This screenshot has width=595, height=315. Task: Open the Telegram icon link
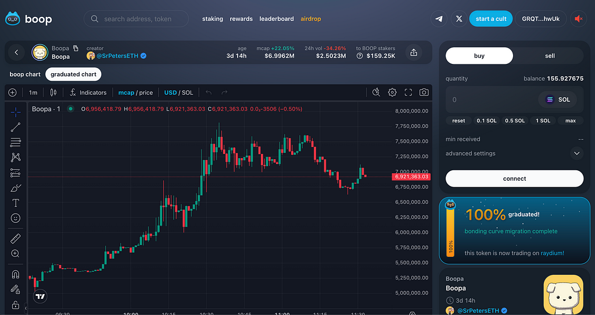(439, 19)
